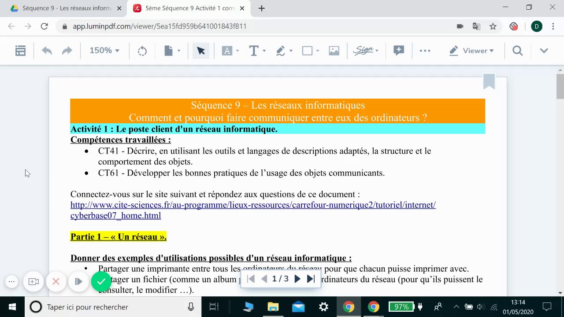Viewport: 564px width, 317px height.
Task: Open the page tools document icon
Action: 168,51
